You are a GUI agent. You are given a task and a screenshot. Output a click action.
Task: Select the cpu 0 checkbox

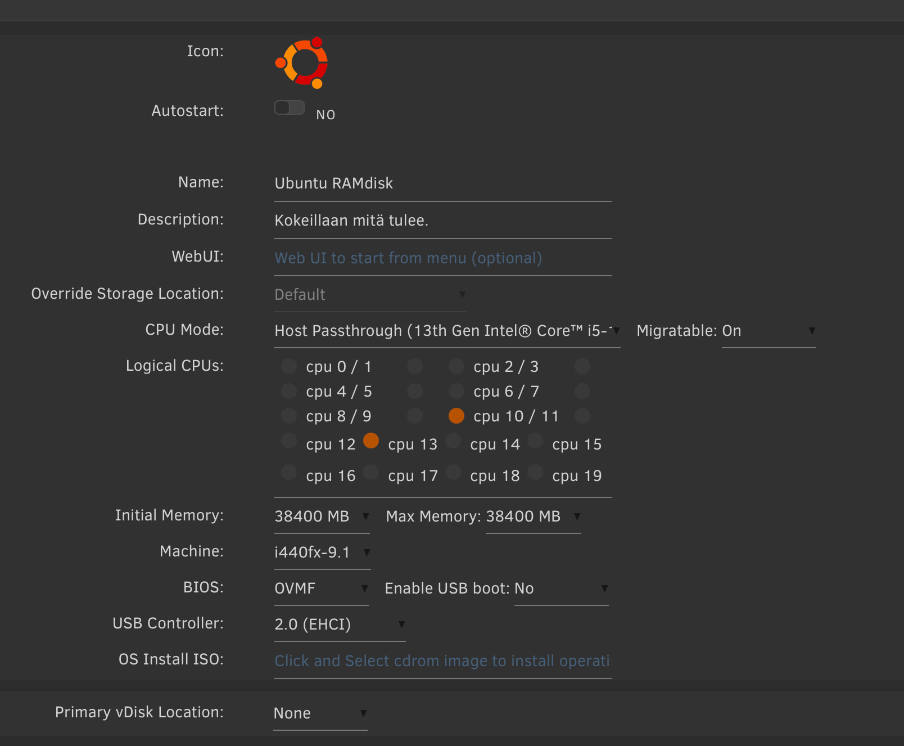(289, 366)
